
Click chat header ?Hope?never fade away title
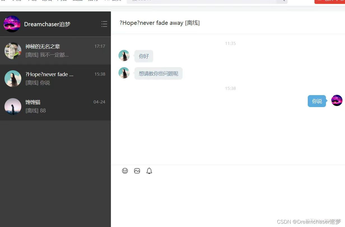pyautogui.click(x=160, y=23)
